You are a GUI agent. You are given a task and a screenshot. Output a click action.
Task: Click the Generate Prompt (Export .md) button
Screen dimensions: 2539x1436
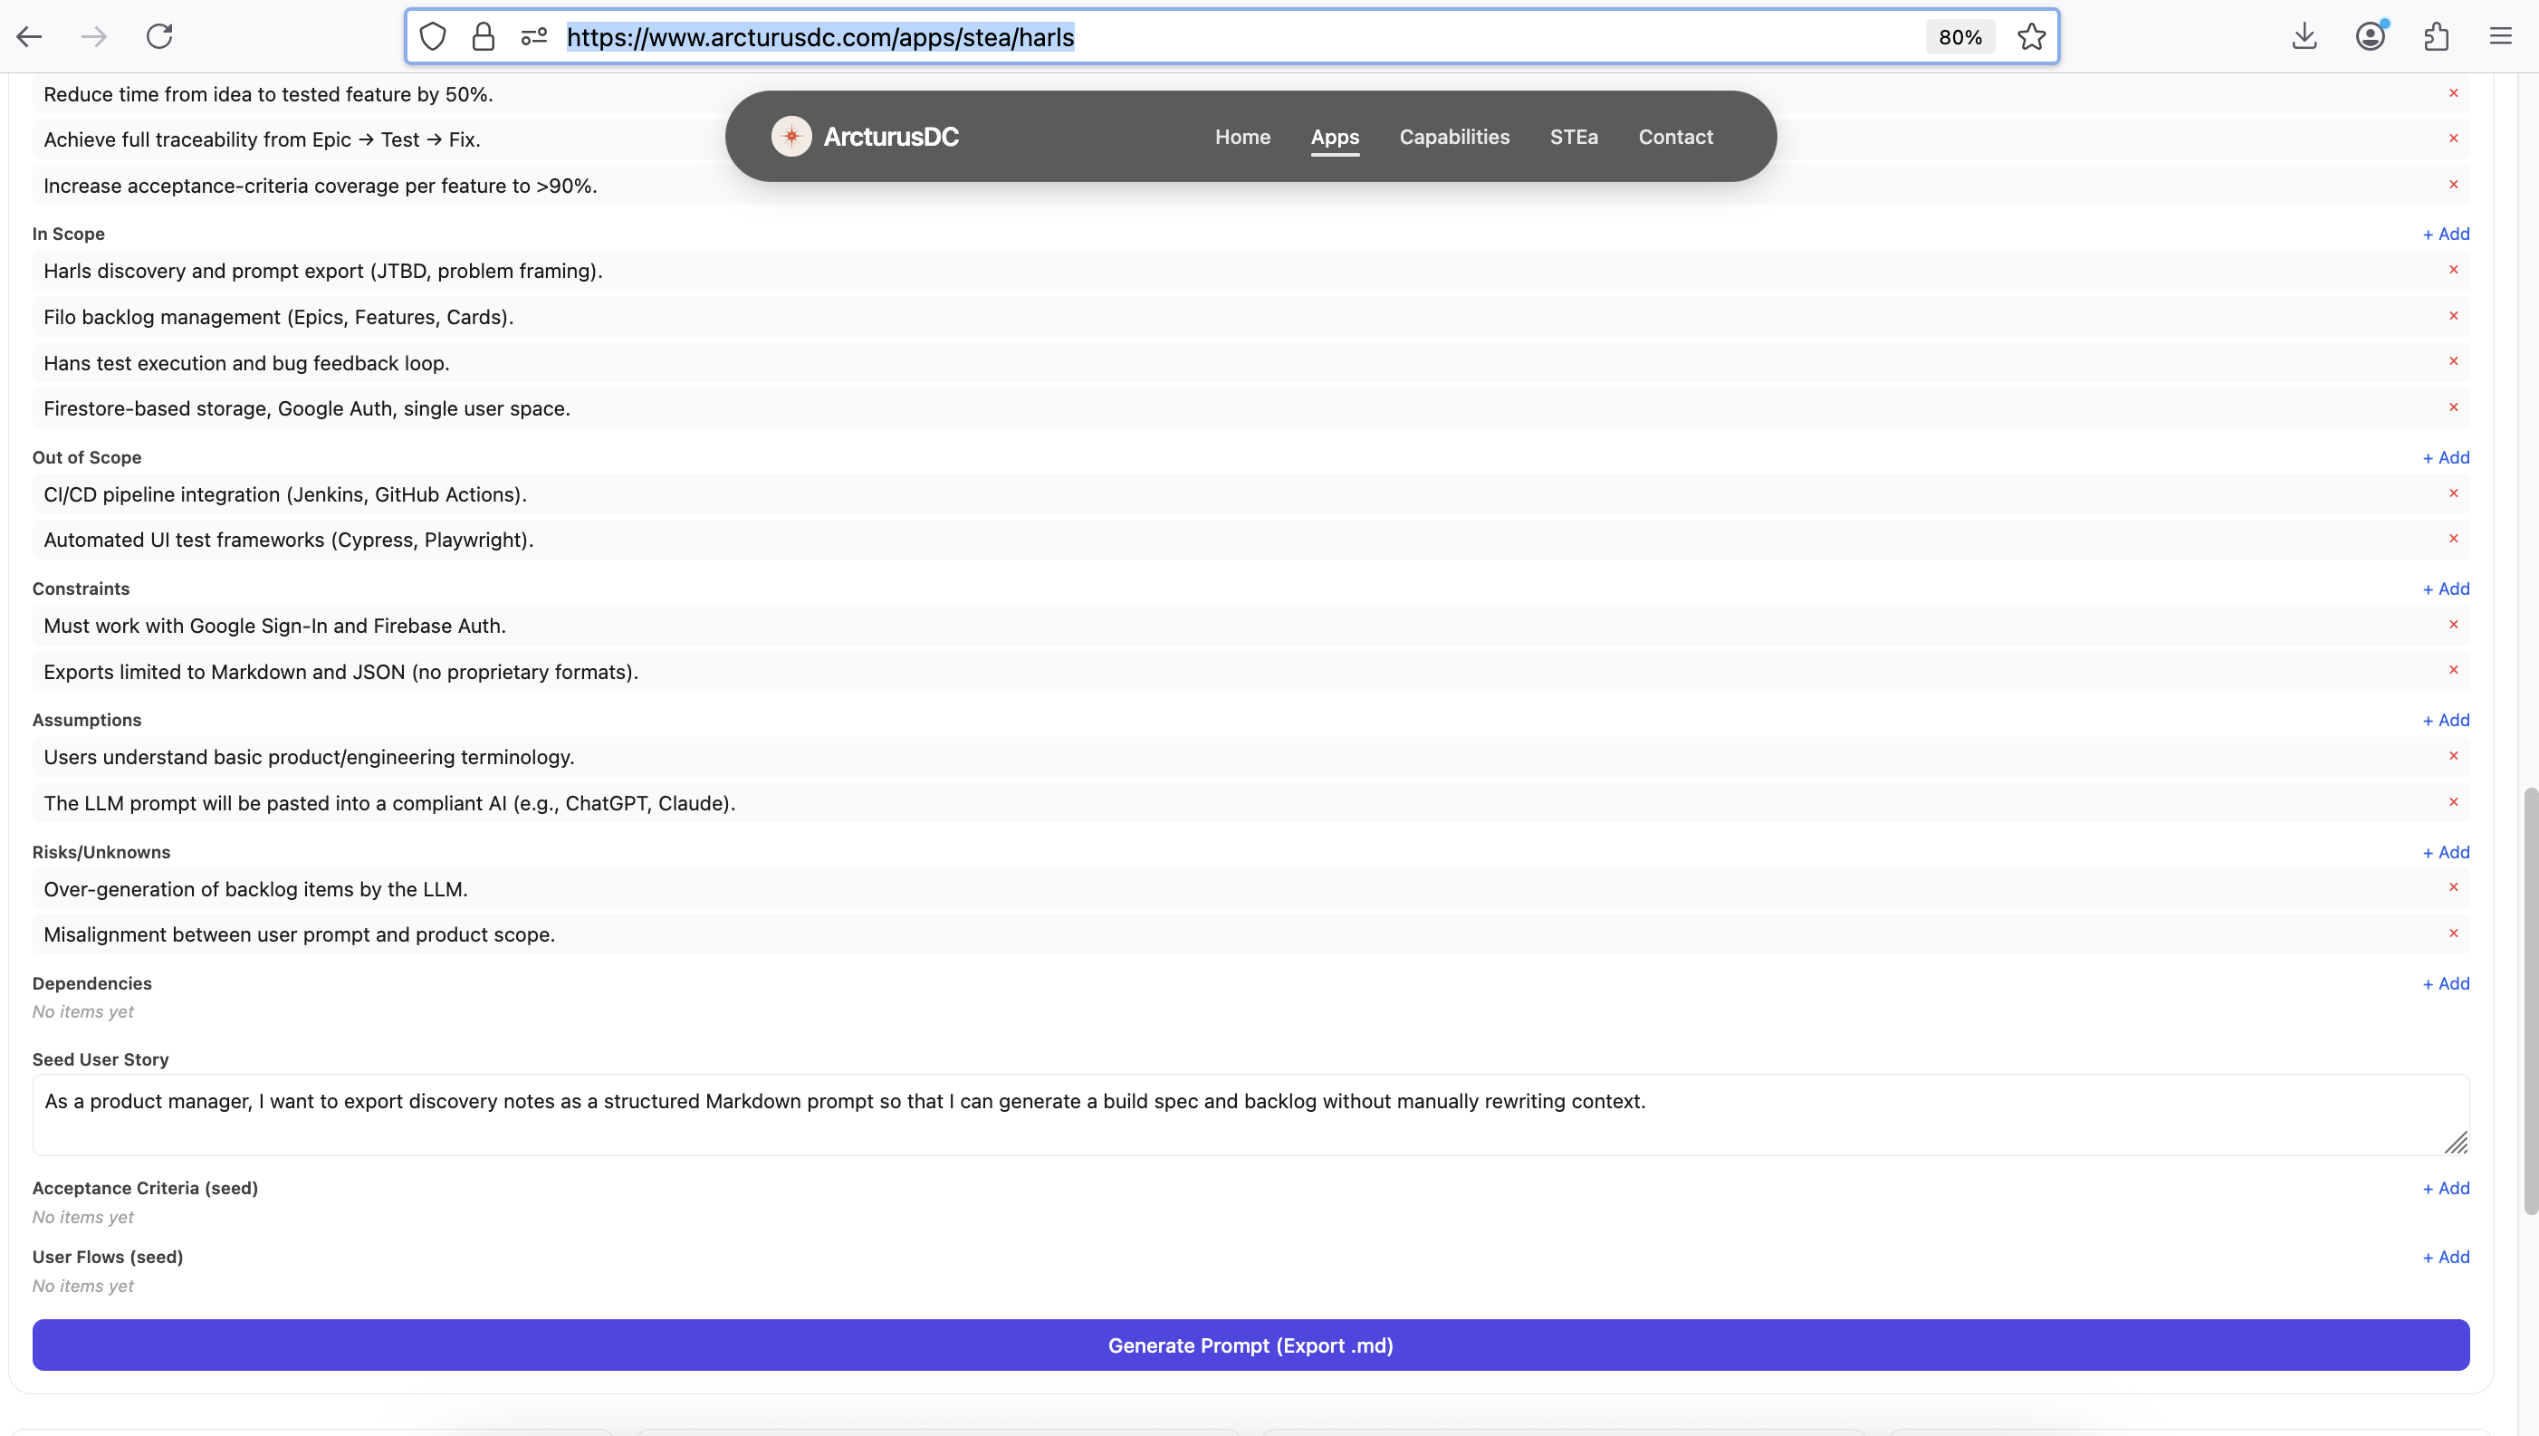pyautogui.click(x=1250, y=1345)
